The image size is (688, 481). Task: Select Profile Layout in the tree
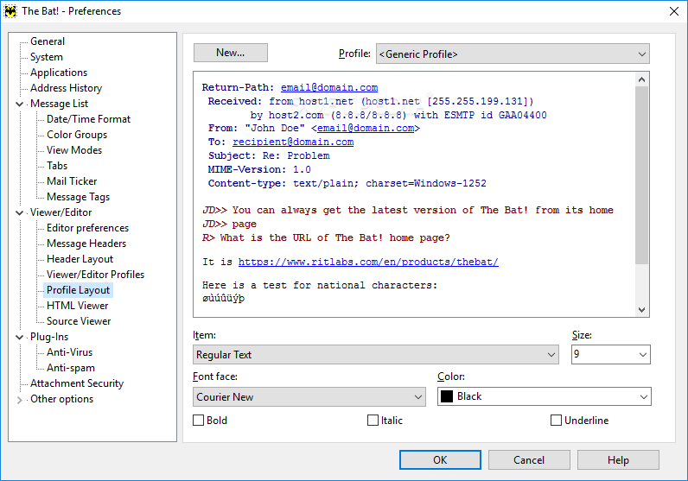(x=78, y=290)
